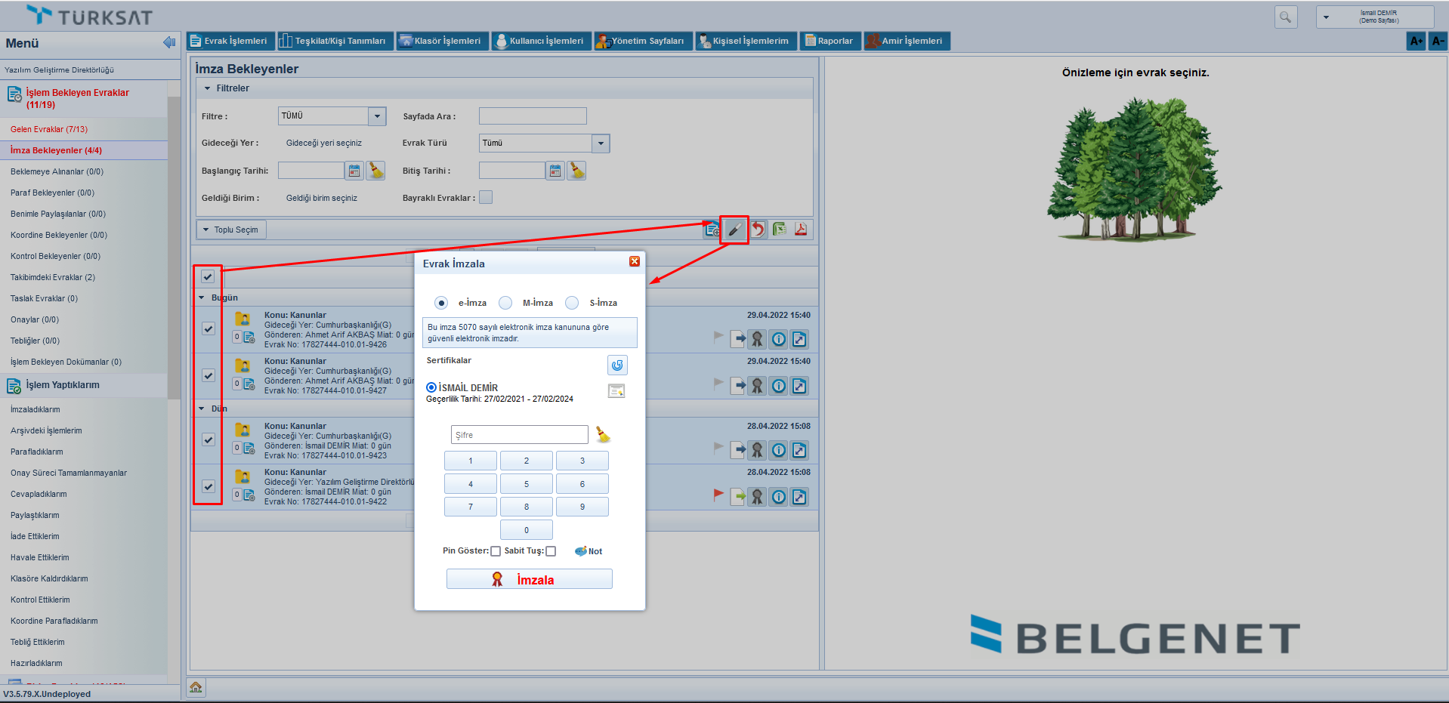Viewport: 1449px width, 703px height.
Task: Select the M-İmza radio option
Action: (x=506, y=303)
